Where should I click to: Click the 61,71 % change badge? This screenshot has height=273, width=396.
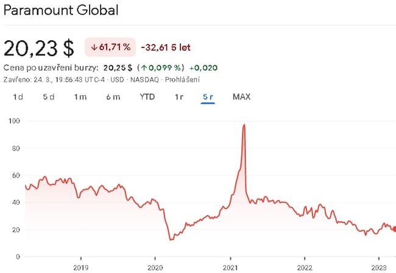click(x=110, y=47)
